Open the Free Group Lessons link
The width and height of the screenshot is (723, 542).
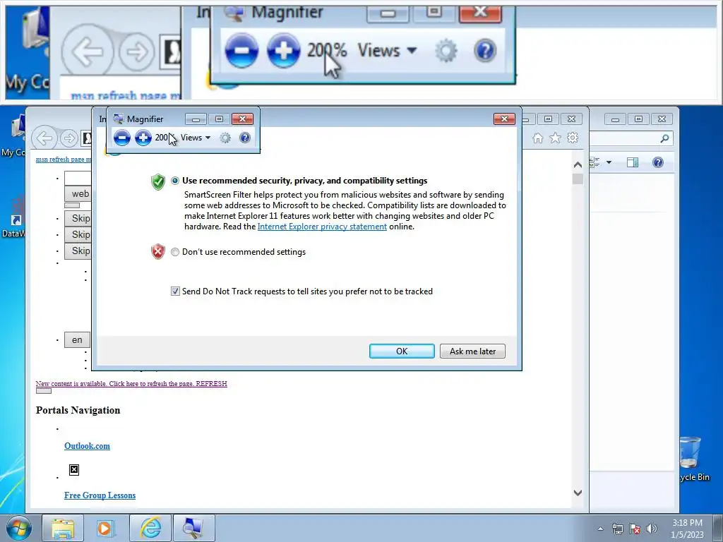[x=100, y=495]
